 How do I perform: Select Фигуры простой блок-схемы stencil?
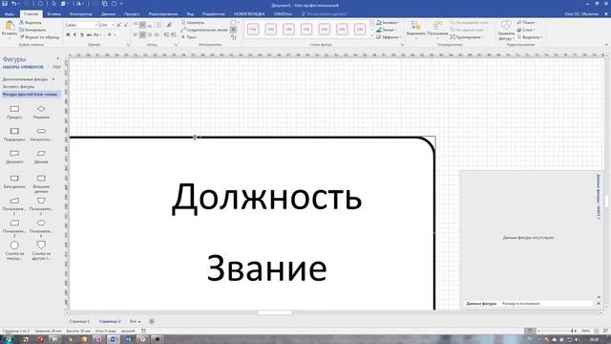click(31, 94)
